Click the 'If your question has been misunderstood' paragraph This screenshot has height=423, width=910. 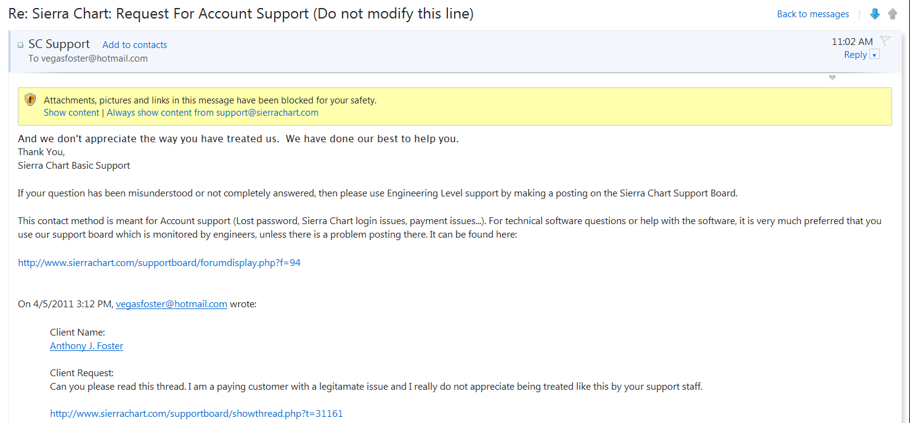[x=378, y=193]
